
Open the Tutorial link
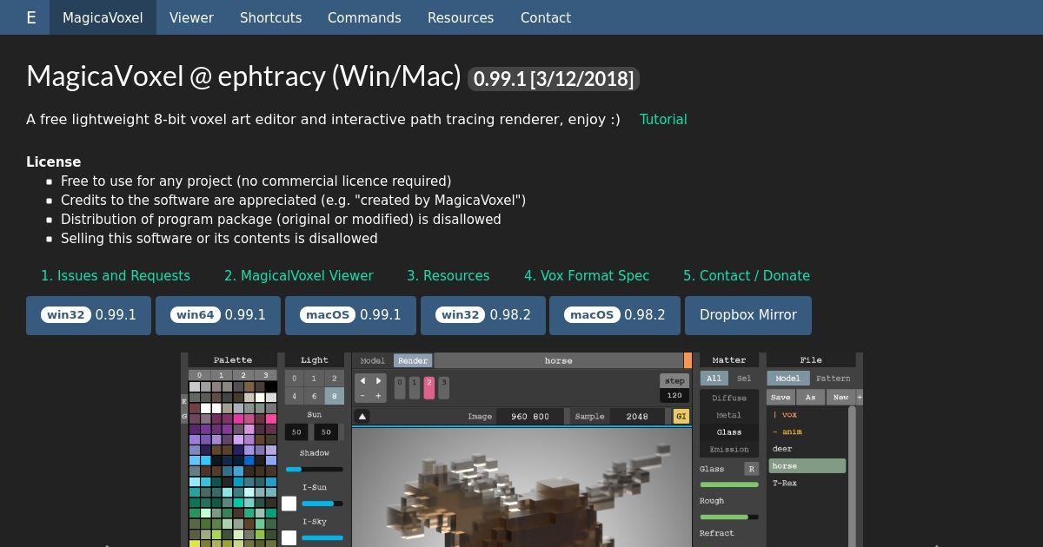[x=663, y=119]
